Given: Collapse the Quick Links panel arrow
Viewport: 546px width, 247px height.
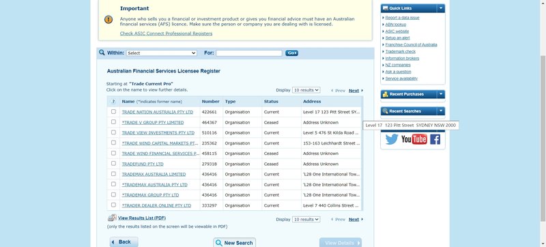Looking at the screenshot, I should pos(441,8).
